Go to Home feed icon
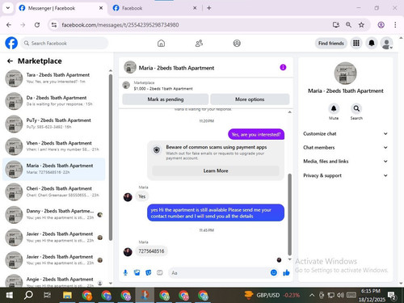Screen dimensions: 404x303 [x=161, y=43]
